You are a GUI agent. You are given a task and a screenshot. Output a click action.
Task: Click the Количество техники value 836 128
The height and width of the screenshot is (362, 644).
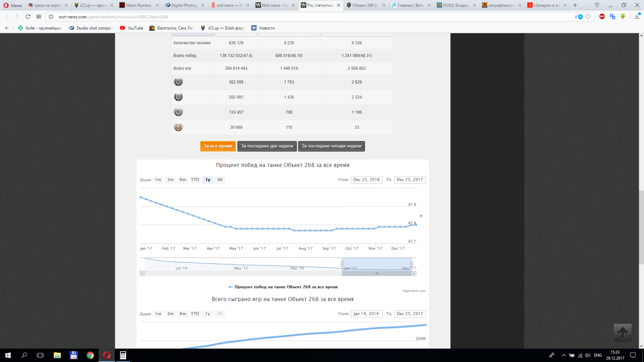236,42
